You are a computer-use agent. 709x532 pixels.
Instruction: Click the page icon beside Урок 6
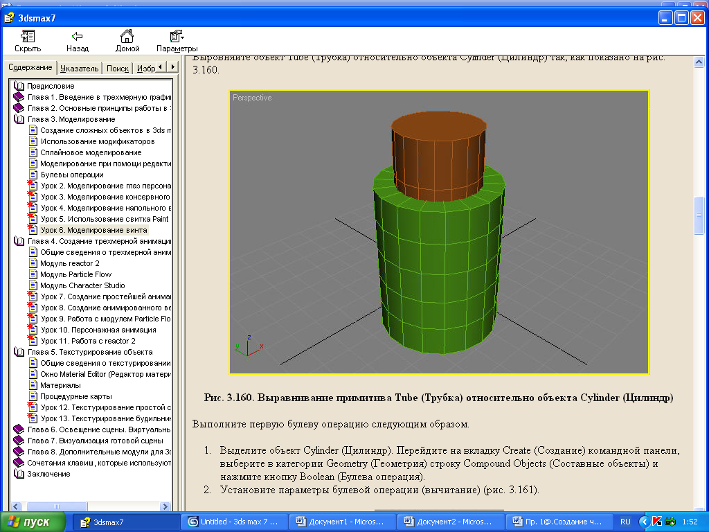pos(32,230)
